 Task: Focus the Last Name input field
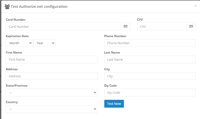[x=150, y=60]
